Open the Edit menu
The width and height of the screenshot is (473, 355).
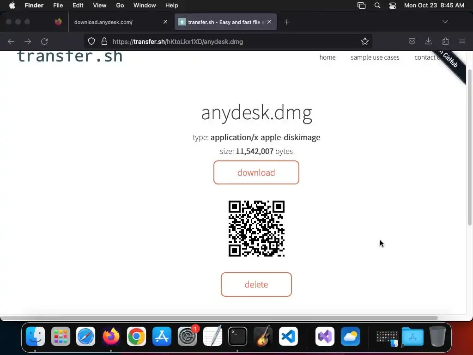(x=78, y=6)
